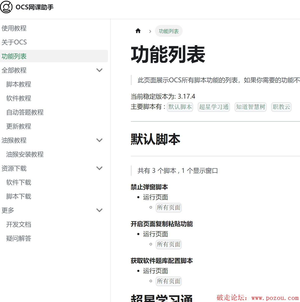Open 关于OCS in the sidebar
Viewport: 300px width, 302px height.
pyautogui.click(x=14, y=42)
